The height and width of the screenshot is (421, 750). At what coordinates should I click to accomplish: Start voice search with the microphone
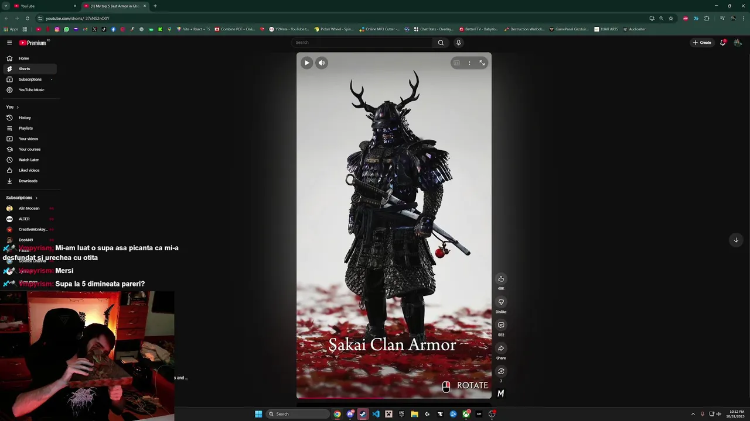(x=458, y=42)
